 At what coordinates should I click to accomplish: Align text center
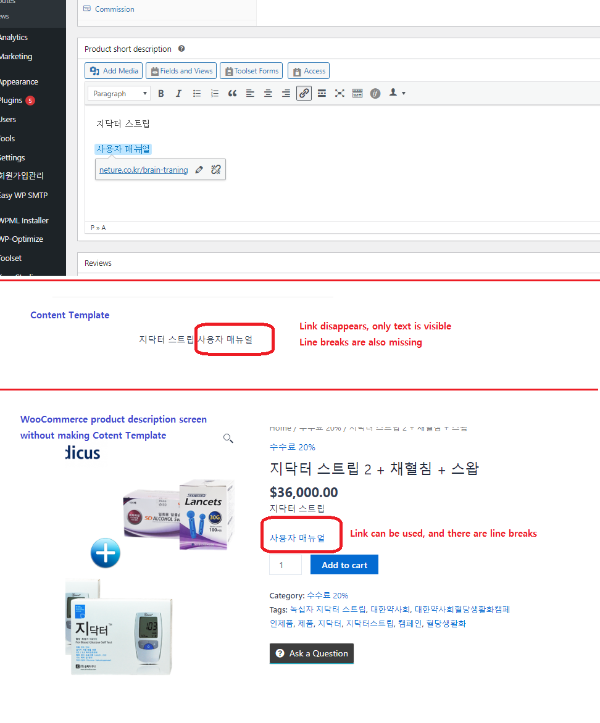pos(268,94)
